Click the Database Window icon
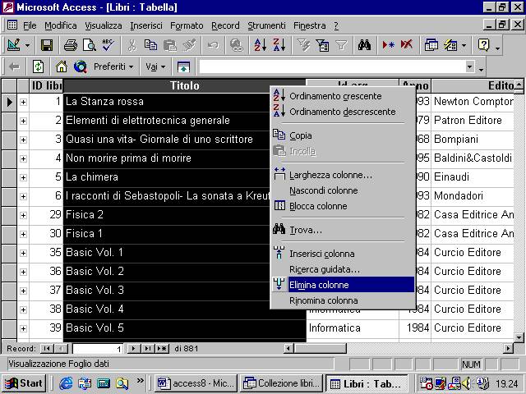The height and width of the screenshot is (394, 526). (431, 45)
